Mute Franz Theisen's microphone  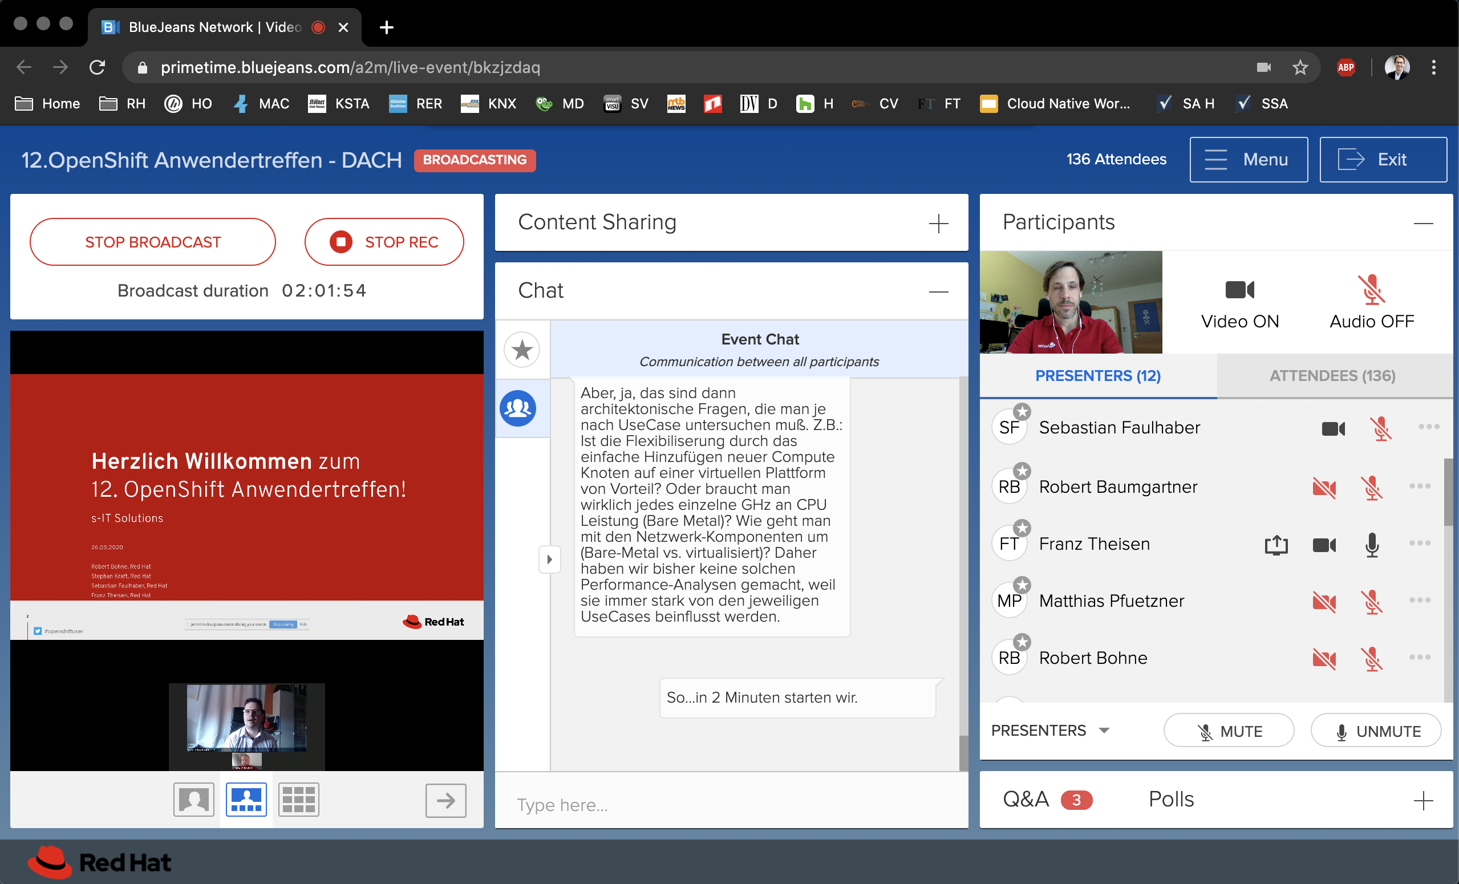1372,545
